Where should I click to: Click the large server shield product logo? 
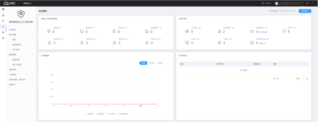[21, 14]
